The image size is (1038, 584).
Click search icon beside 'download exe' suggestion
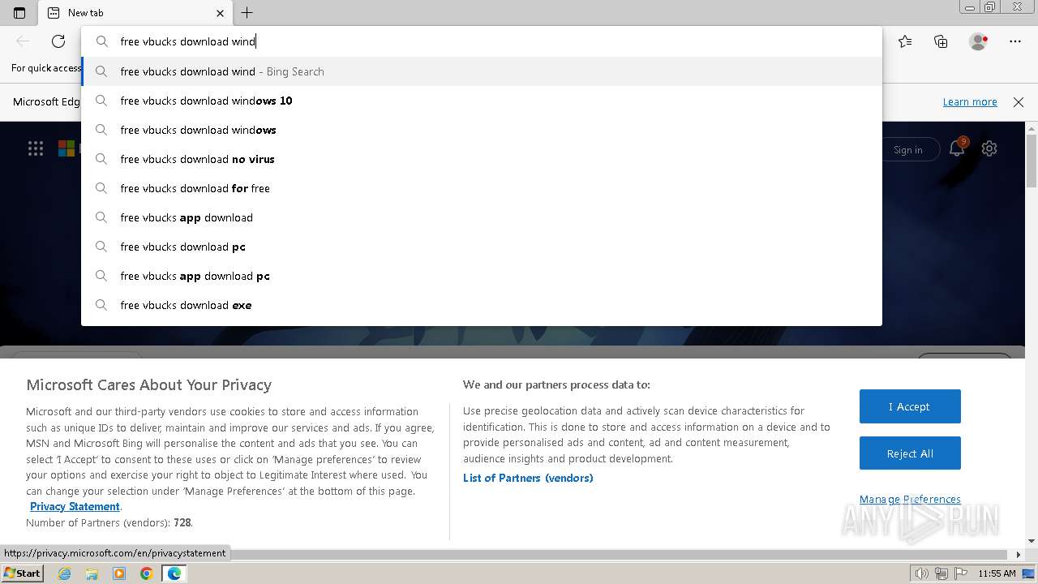pyautogui.click(x=101, y=305)
